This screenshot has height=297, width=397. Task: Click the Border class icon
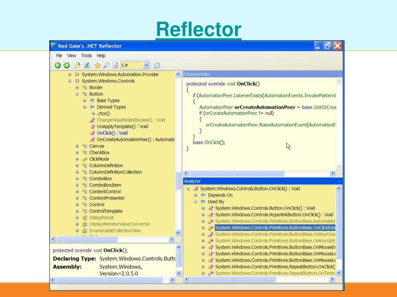tap(85, 88)
